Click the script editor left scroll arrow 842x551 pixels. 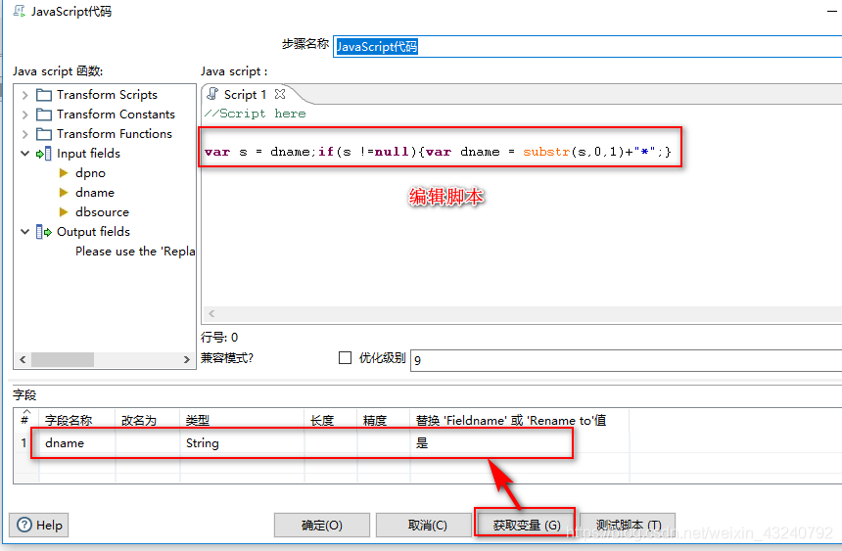point(211,313)
